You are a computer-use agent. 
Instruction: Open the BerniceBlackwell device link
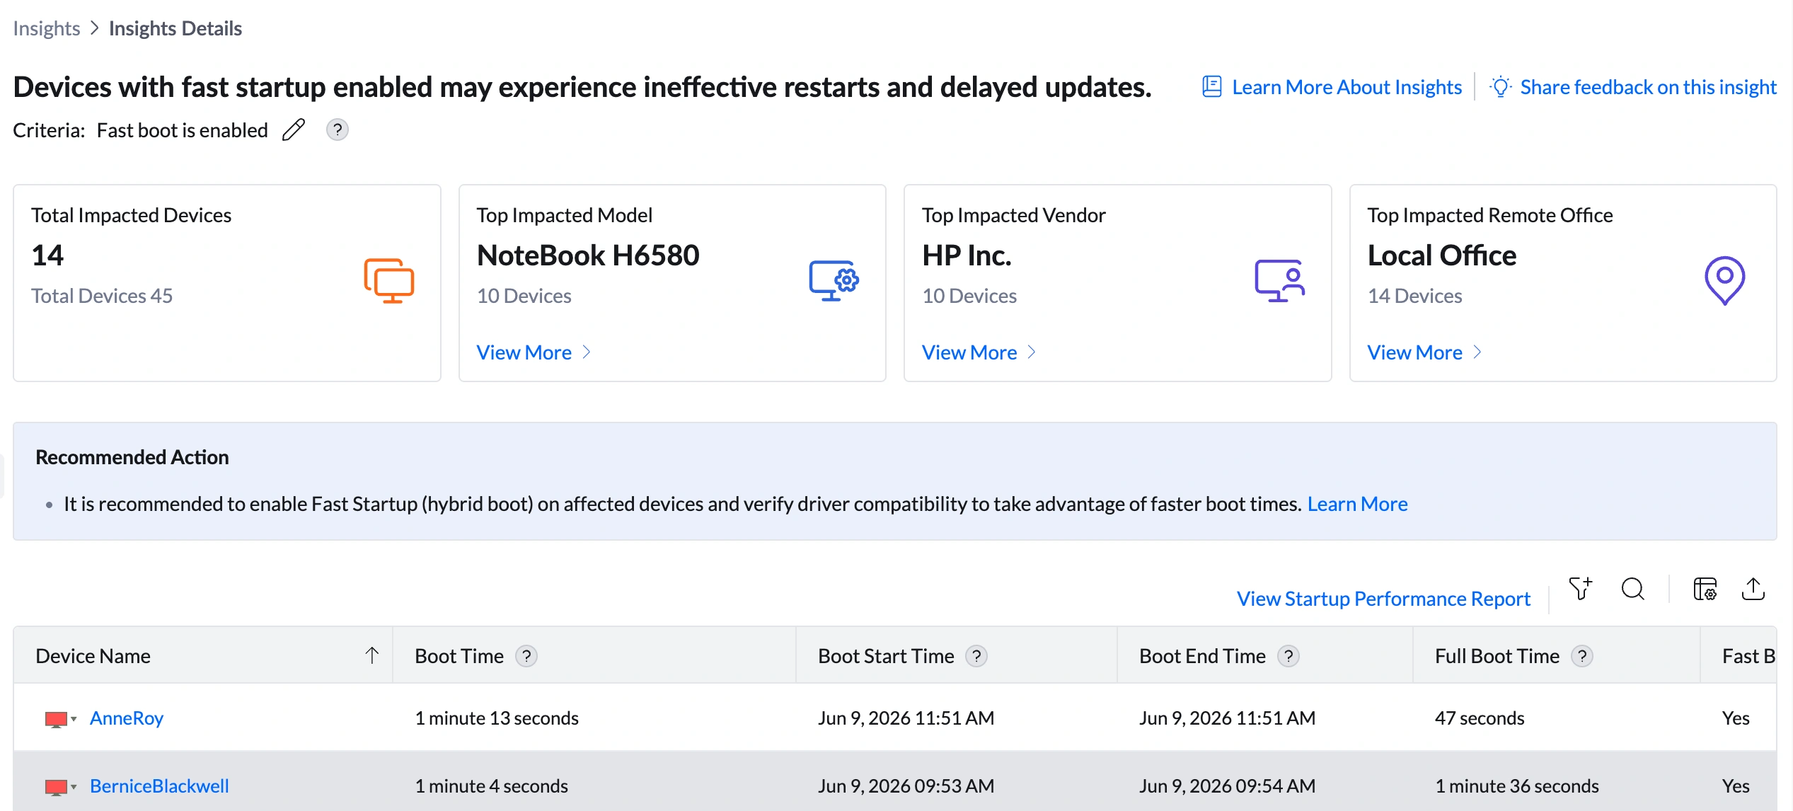click(159, 786)
